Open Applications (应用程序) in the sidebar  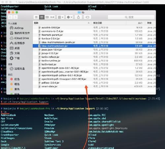tap(17, 43)
